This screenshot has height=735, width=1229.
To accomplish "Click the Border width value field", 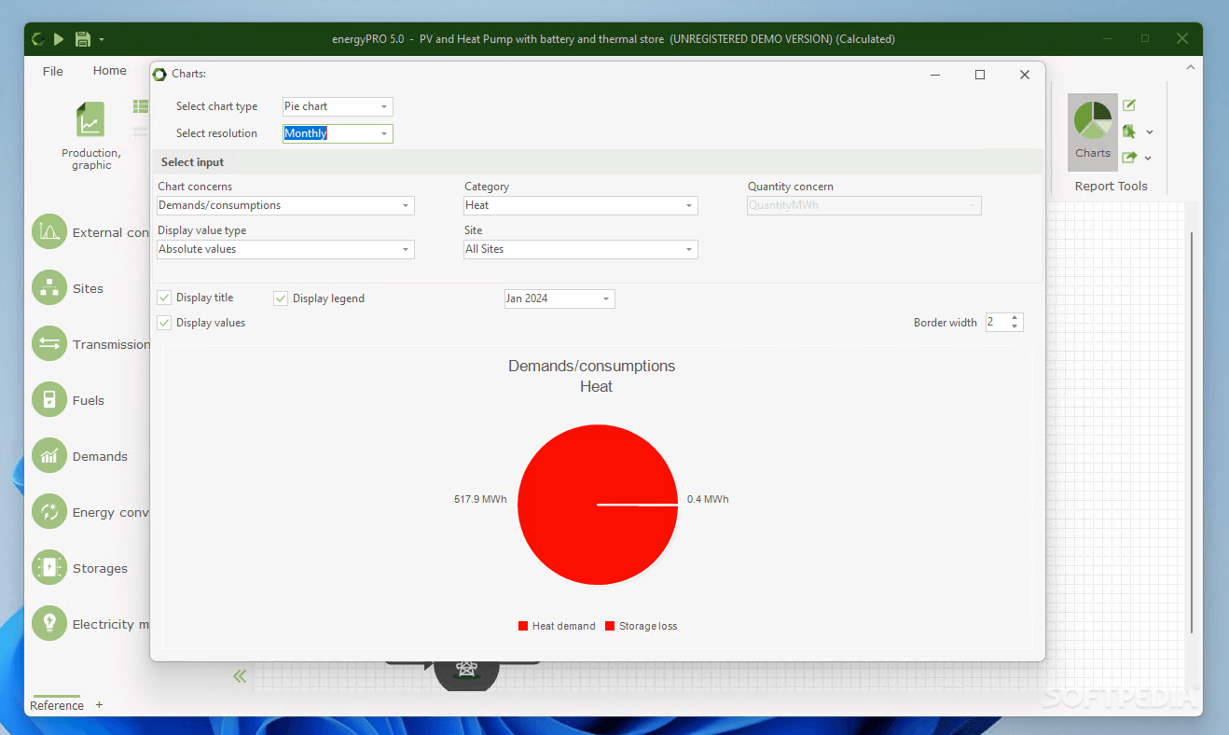I will [997, 323].
